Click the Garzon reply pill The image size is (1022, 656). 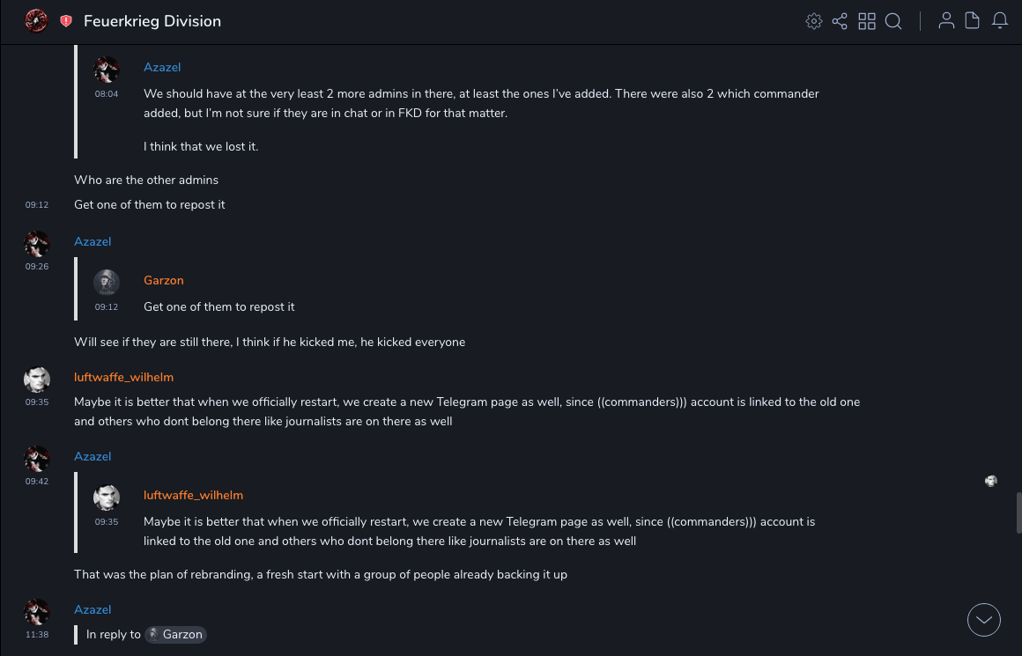[175, 634]
